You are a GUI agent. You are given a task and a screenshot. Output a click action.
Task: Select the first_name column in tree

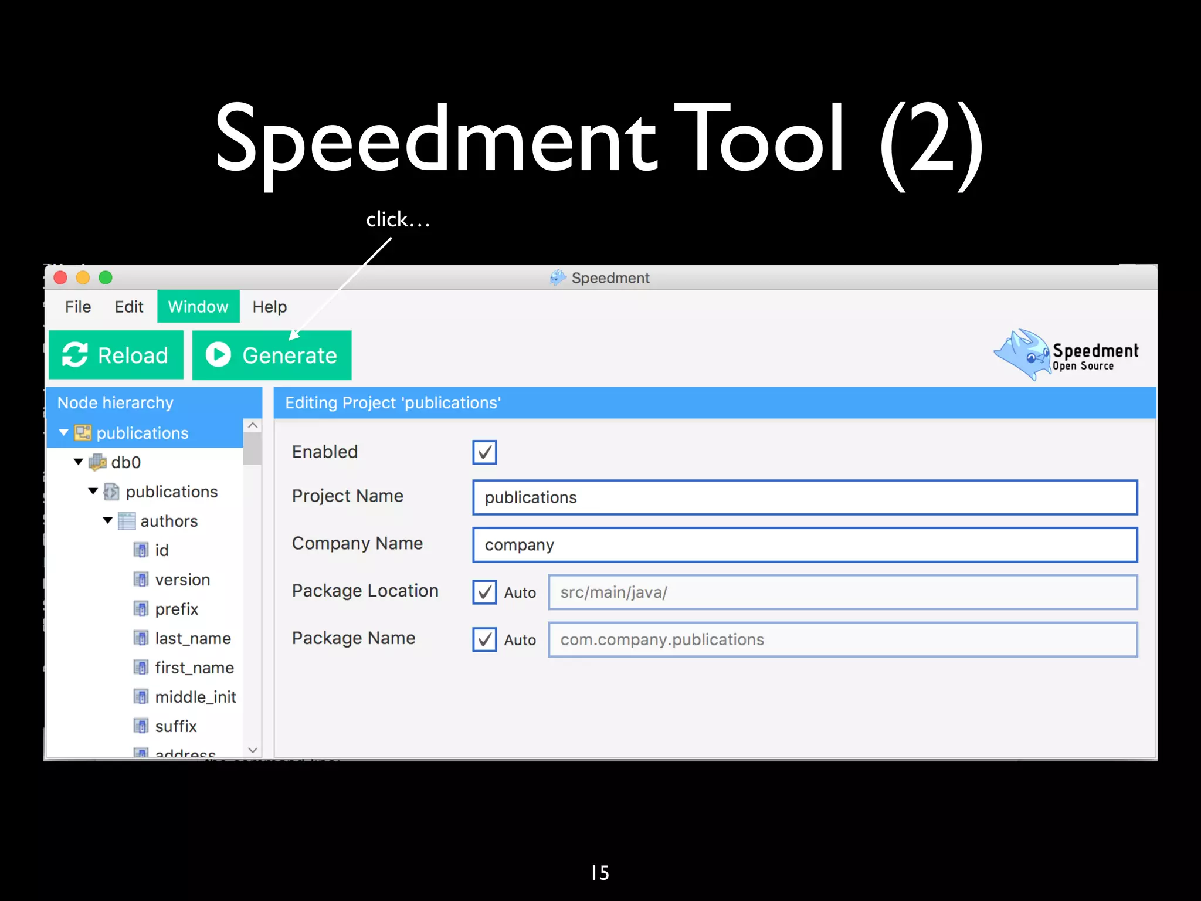tap(194, 668)
